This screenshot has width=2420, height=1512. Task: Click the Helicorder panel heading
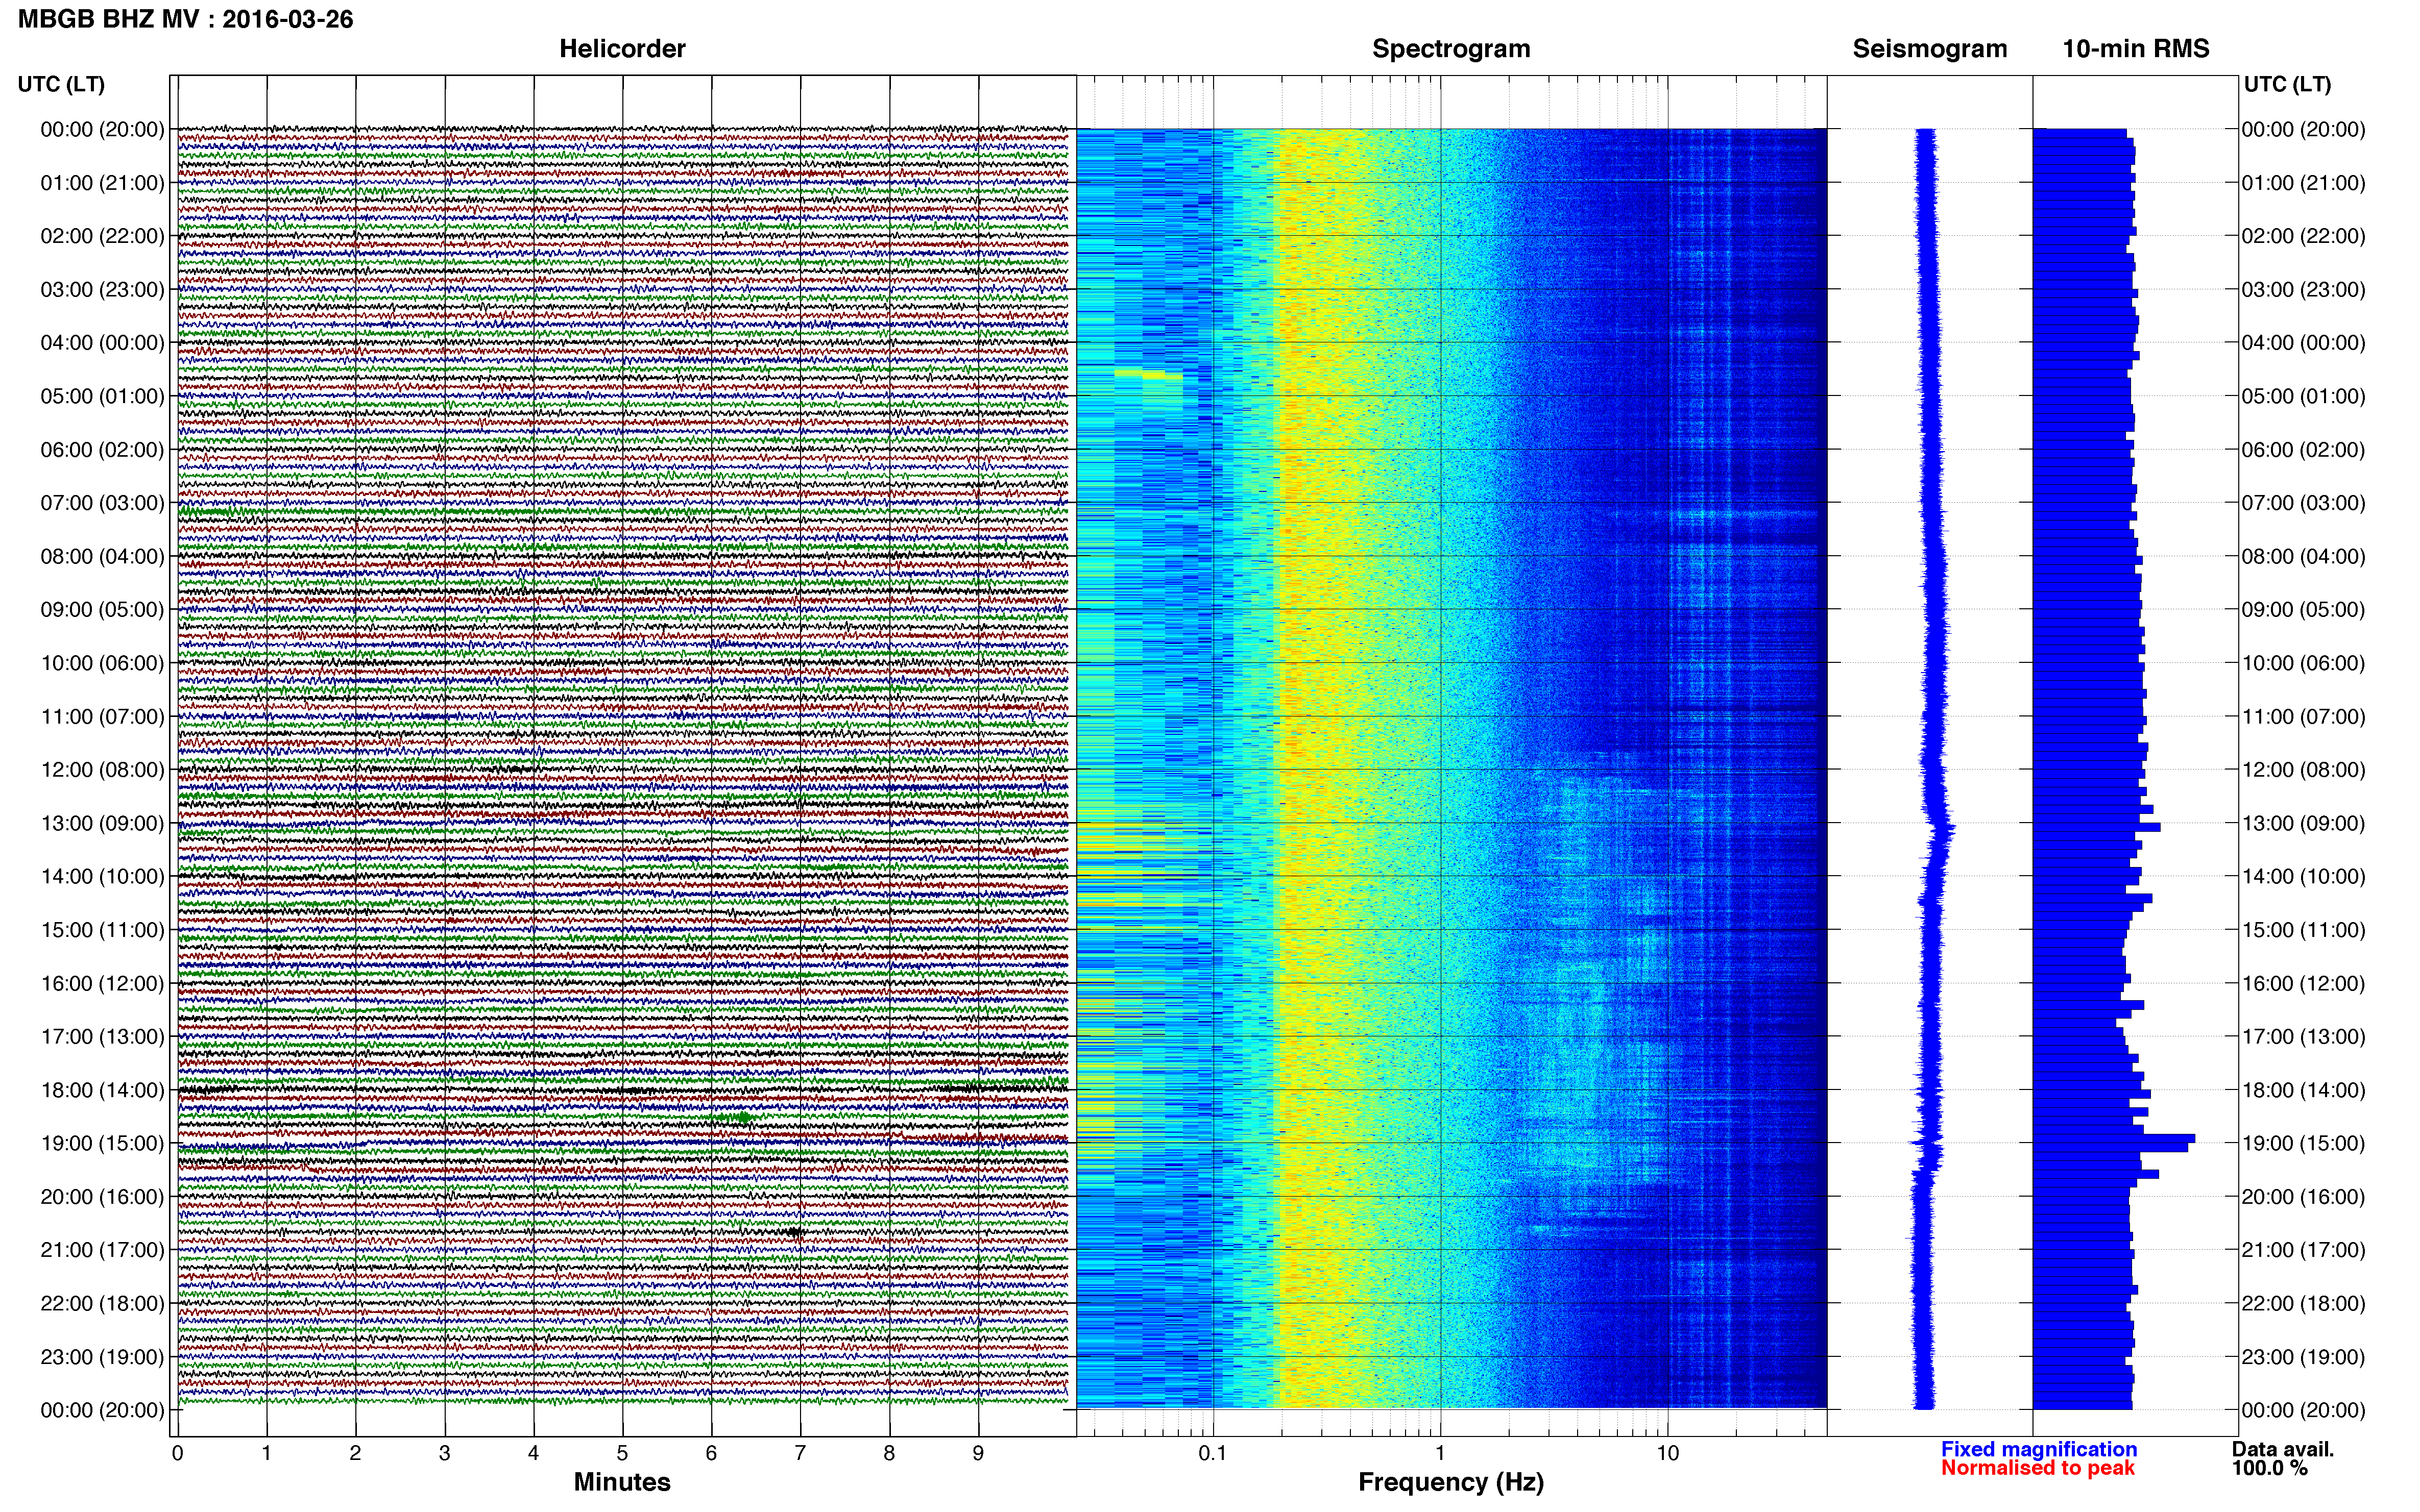pos(622,49)
